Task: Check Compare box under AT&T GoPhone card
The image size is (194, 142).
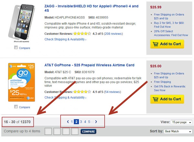Action: click(x=16, y=107)
